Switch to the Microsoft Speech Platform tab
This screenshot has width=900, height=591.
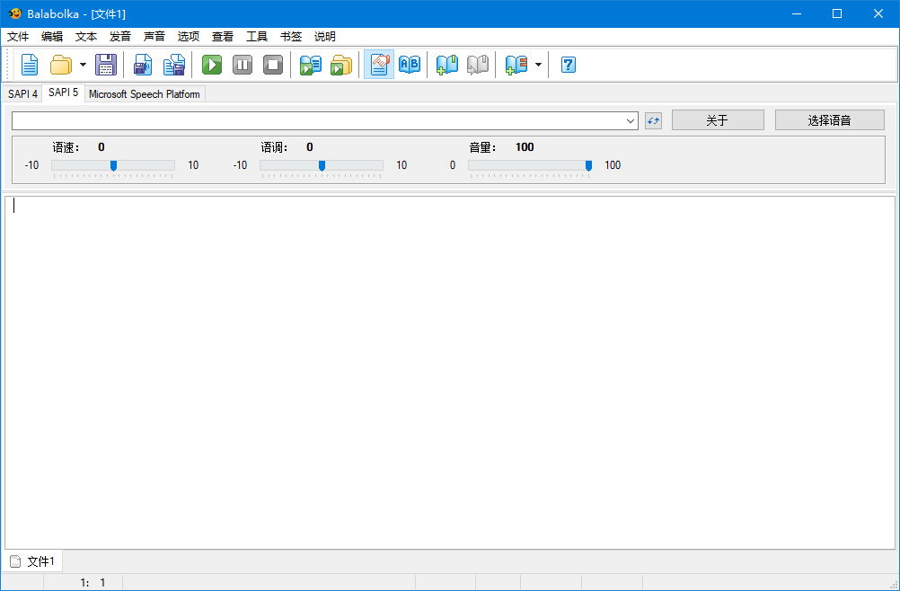[x=144, y=94]
